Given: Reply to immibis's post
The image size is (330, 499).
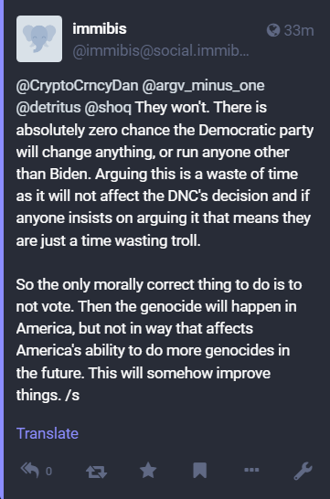Looking at the screenshot, I should click(x=30, y=471).
